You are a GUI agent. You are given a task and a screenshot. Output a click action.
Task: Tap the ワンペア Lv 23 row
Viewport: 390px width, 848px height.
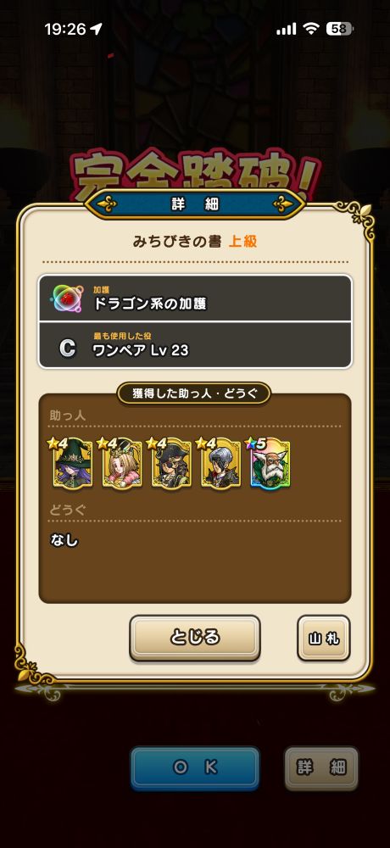(x=195, y=345)
